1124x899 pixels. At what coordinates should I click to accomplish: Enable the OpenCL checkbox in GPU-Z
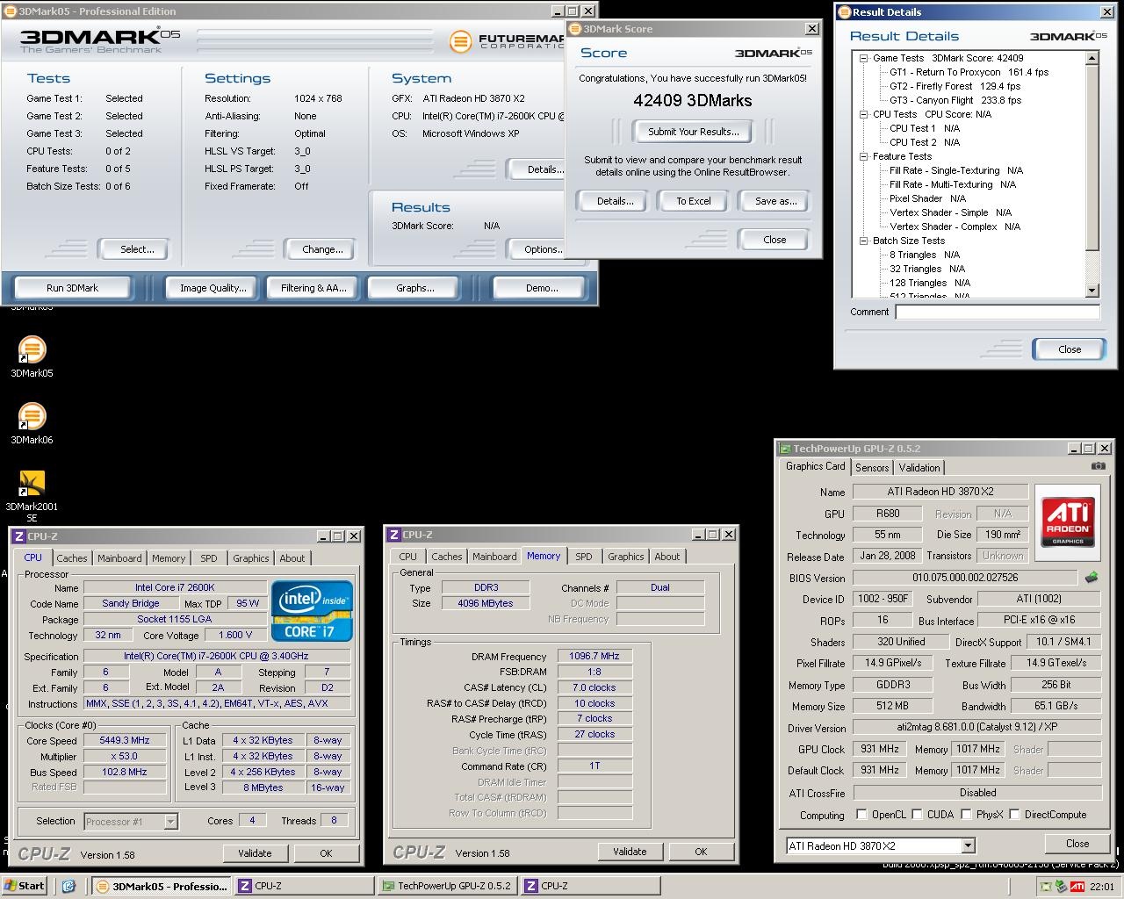pos(861,815)
